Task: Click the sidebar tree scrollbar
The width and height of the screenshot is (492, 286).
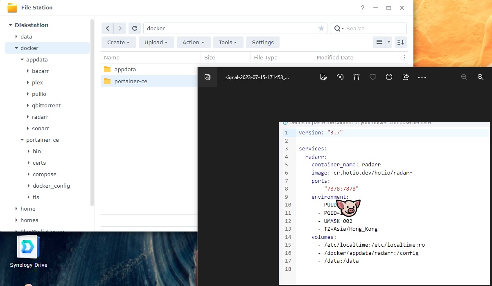Action: pos(92,113)
